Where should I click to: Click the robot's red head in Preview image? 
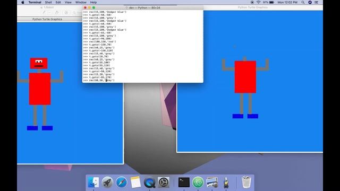39,63
